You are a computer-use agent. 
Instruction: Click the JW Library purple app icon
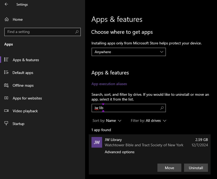(97, 142)
